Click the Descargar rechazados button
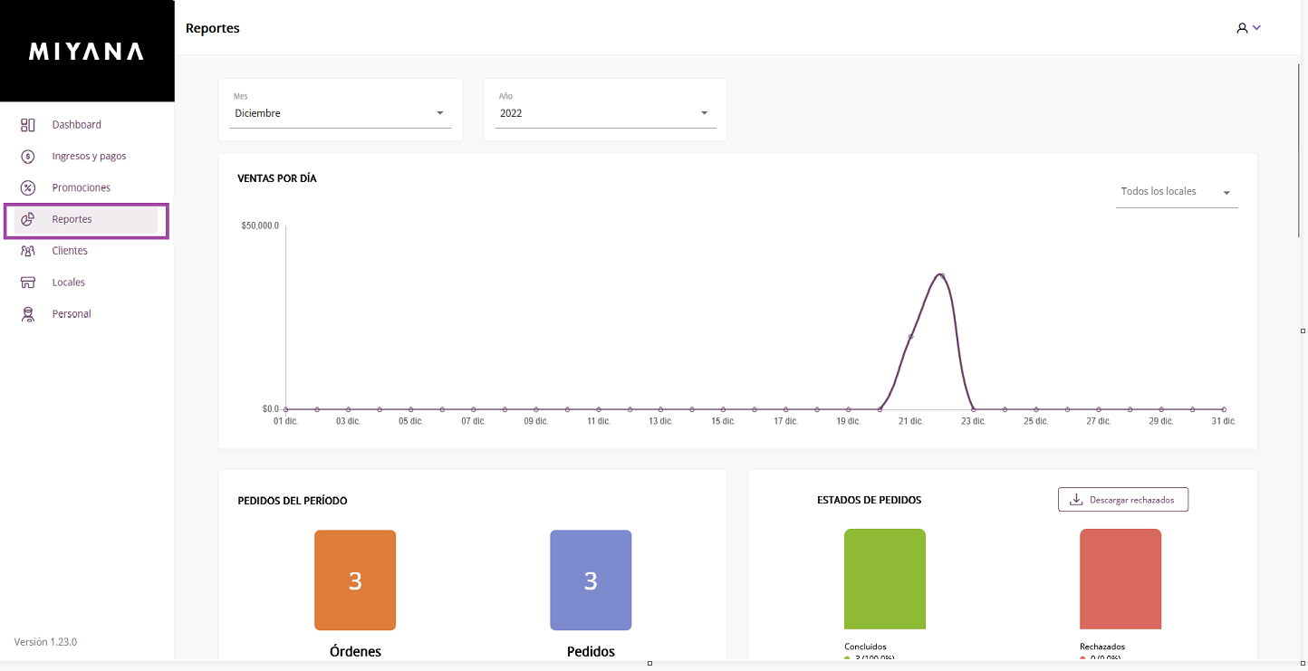Image resolution: width=1308 pixels, height=671 pixels. point(1123,500)
